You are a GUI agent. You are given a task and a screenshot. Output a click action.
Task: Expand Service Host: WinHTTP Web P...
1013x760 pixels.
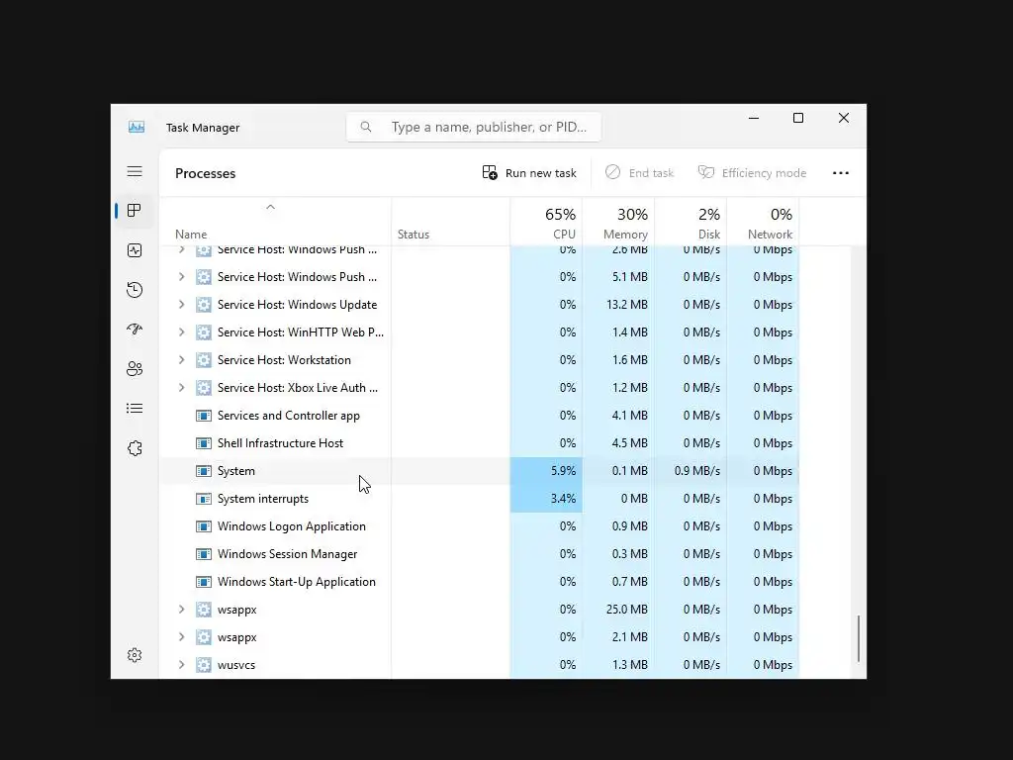pyautogui.click(x=182, y=332)
